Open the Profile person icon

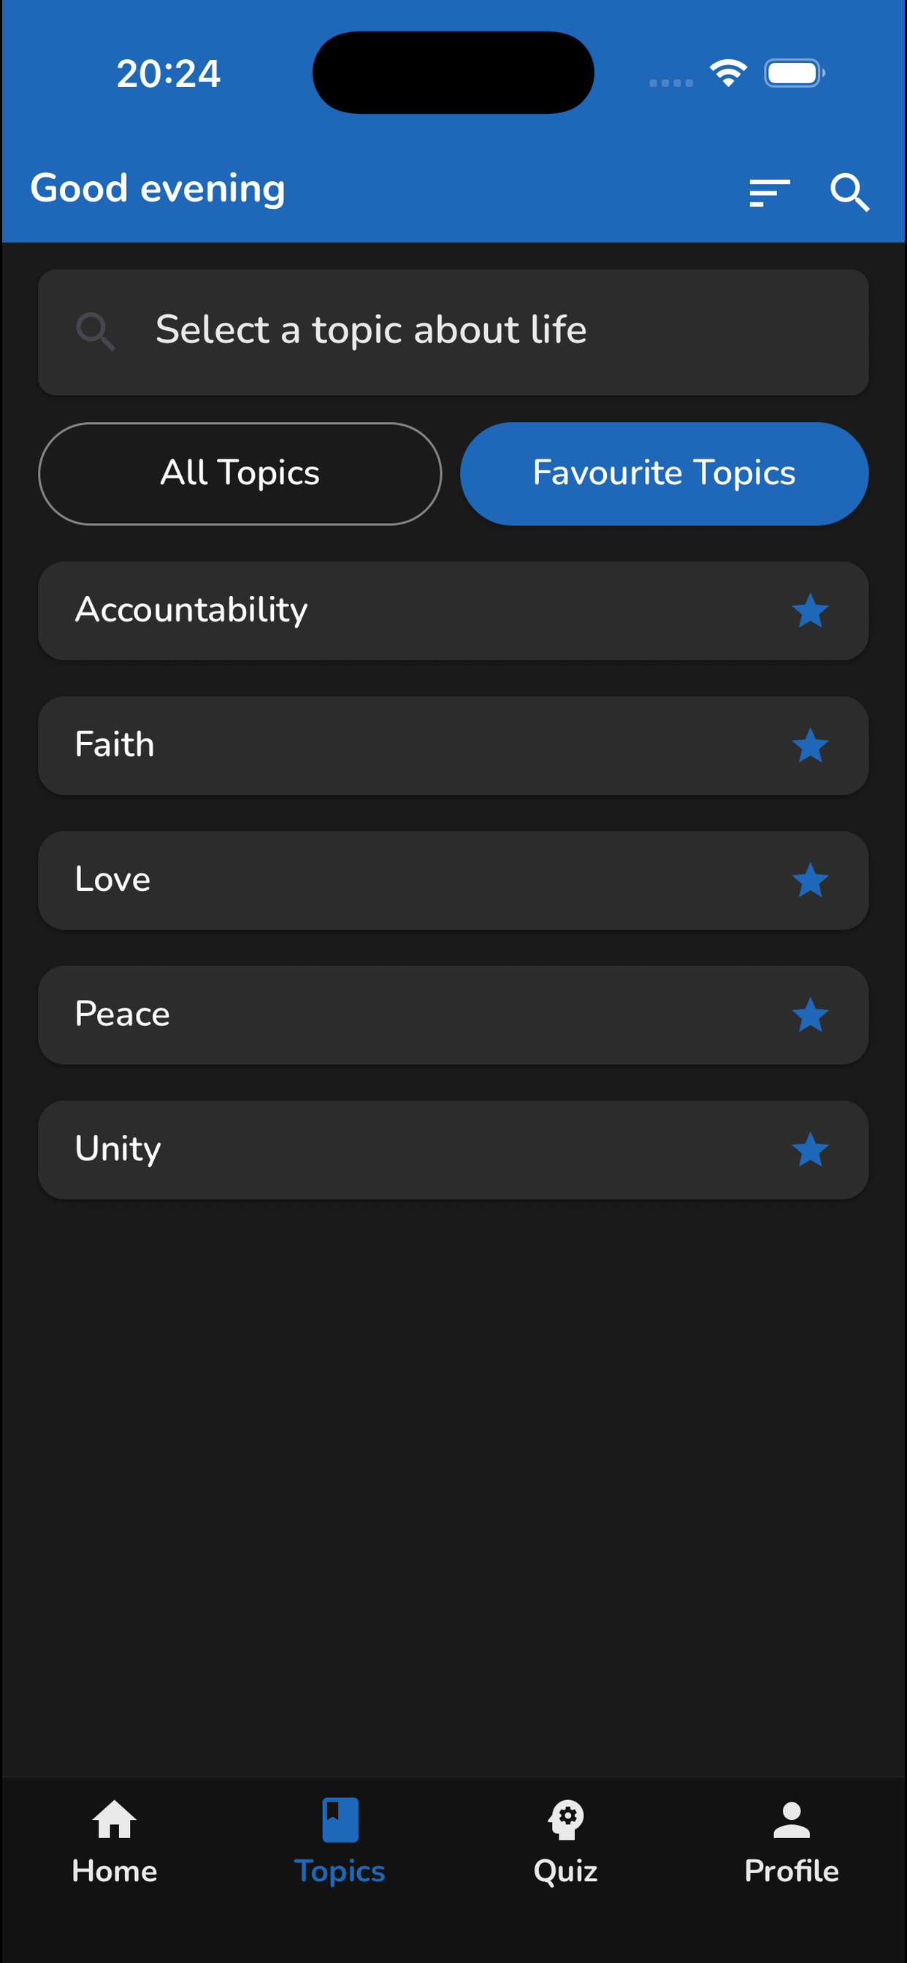tap(791, 1820)
